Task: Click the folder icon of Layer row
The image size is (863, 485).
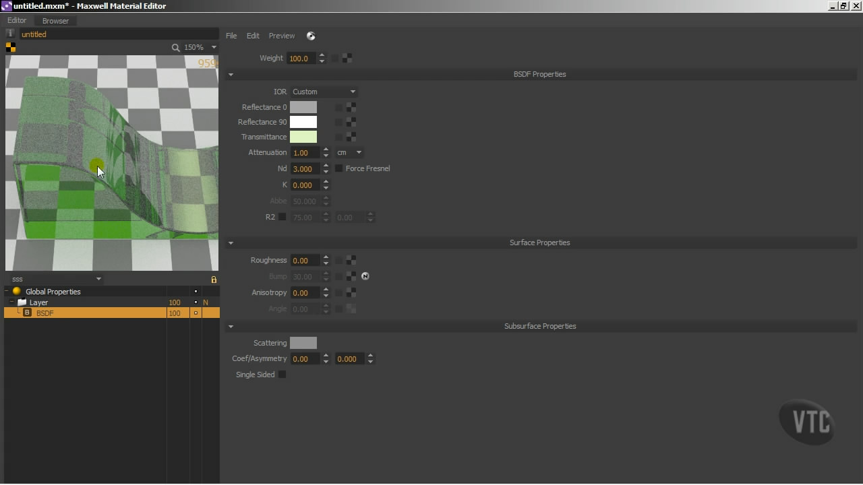Action: point(22,302)
